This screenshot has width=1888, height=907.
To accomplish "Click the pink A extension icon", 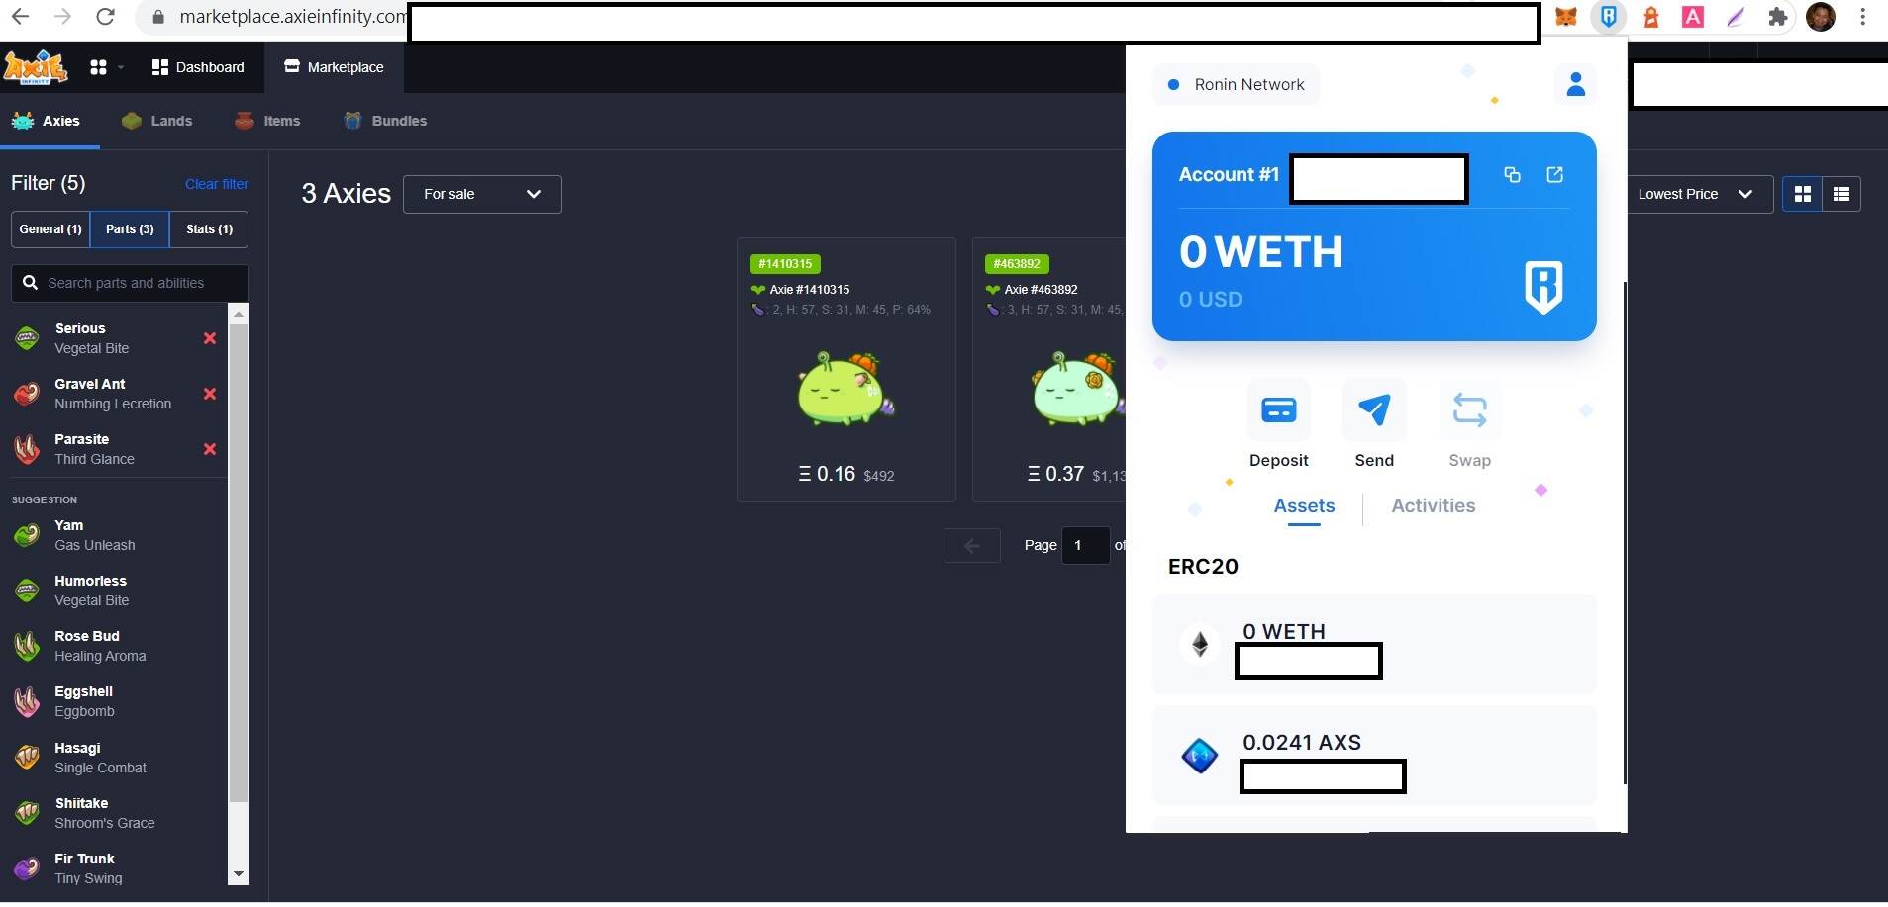I will tap(1693, 17).
